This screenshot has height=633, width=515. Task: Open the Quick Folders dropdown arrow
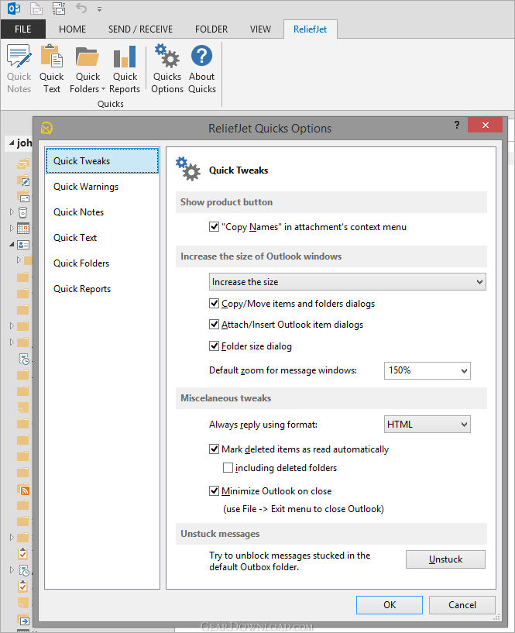[103, 89]
